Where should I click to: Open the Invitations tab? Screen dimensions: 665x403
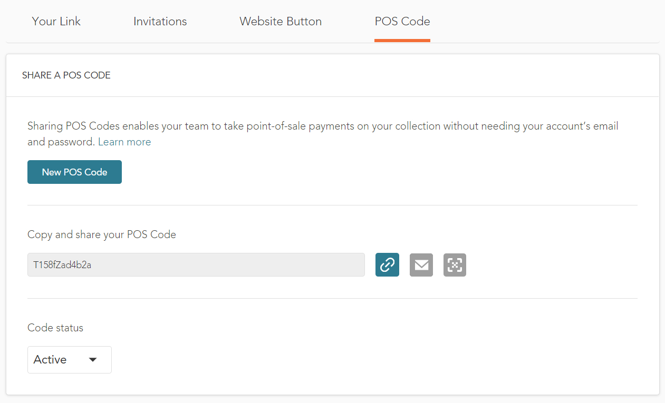click(x=160, y=22)
